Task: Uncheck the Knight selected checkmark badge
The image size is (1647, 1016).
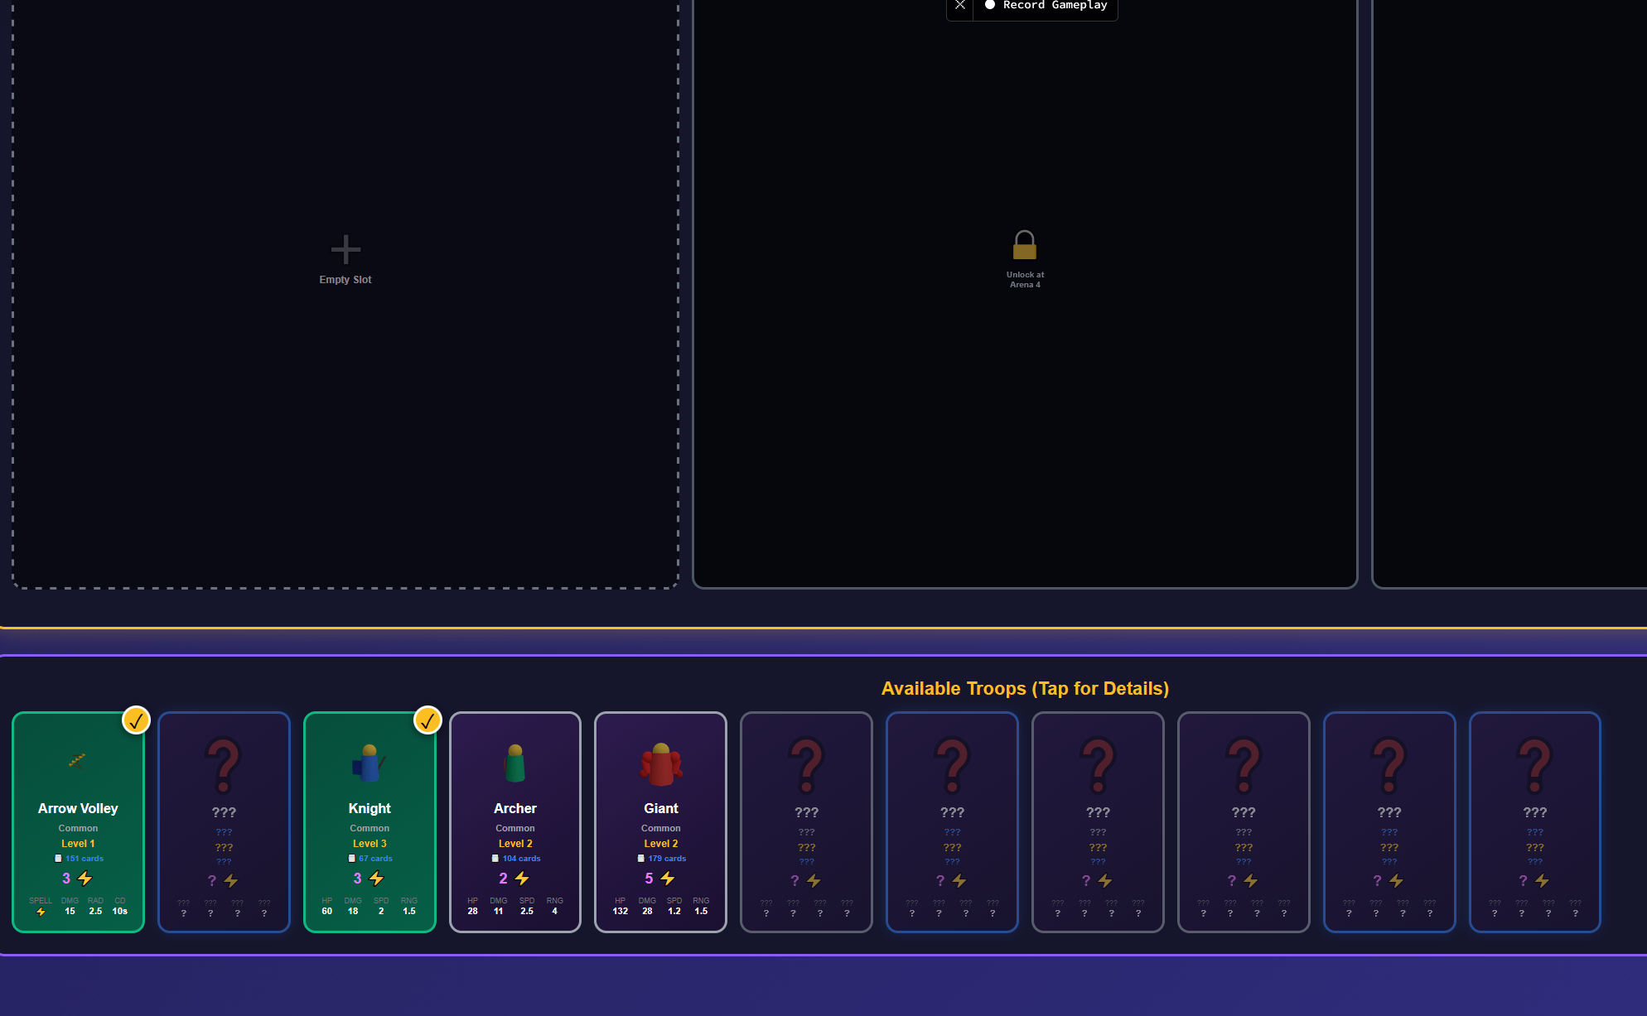Action: point(427,720)
